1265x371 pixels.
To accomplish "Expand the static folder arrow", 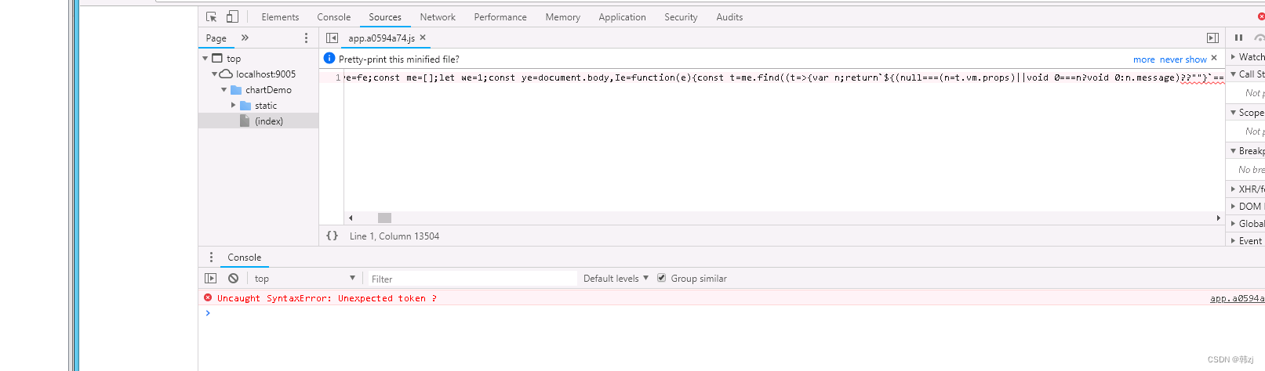I will pyautogui.click(x=233, y=105).
